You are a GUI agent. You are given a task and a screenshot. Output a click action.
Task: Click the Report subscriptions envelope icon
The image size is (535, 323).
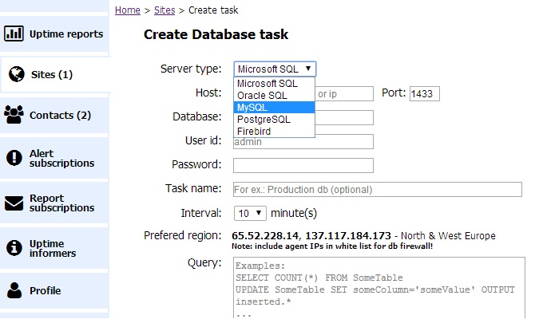coord(14,203)
